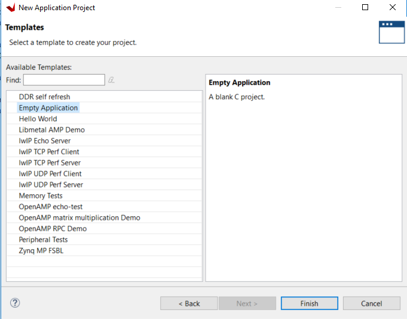Screen dimensions: 407x319
Task: Click the Templates wizard banner icon
Action: click(x=391, y=32)
